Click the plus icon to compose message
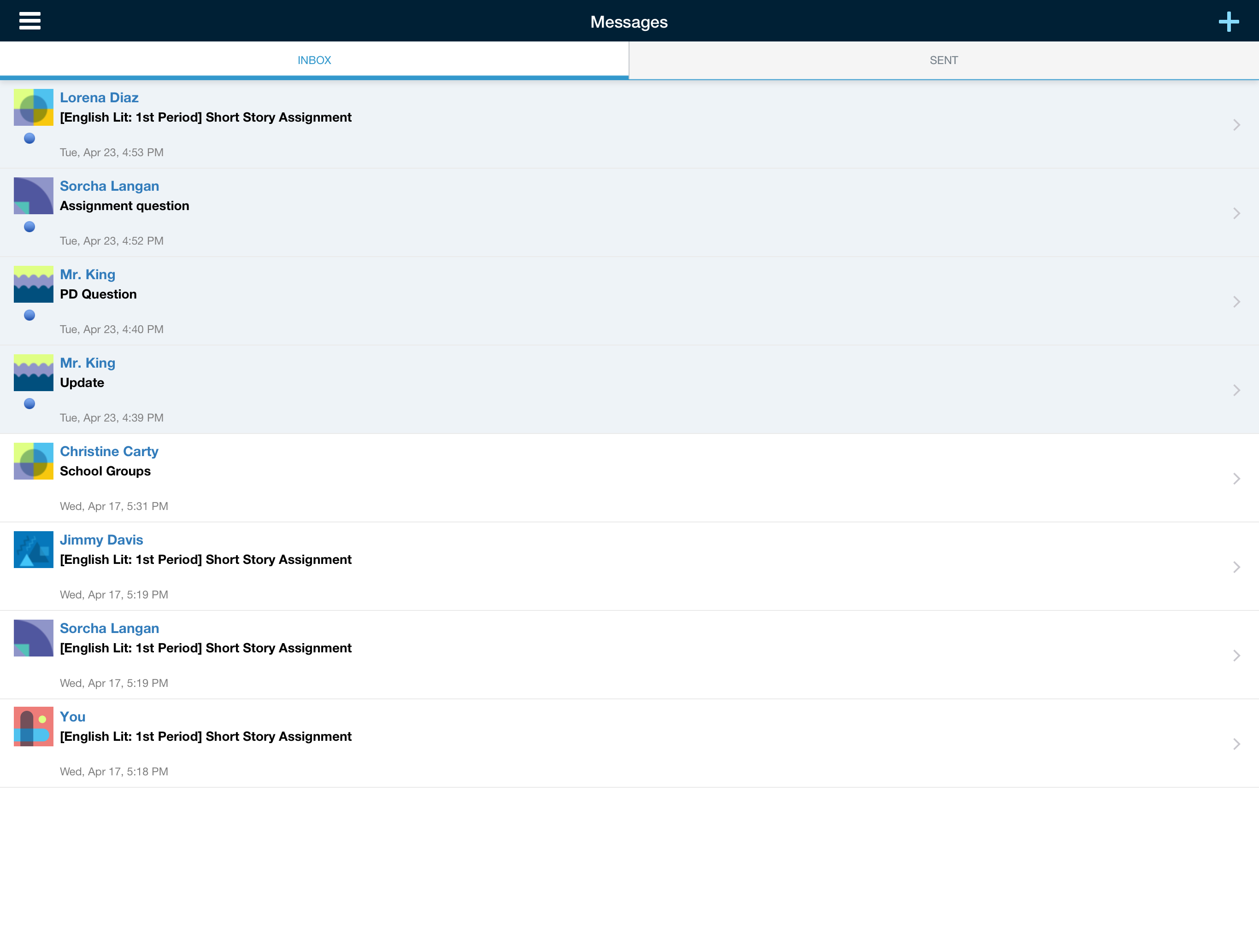The height and width of the screenshot is (926, 1259). click(1228, 22)
